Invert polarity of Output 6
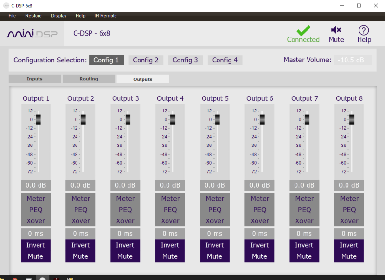 [x=259, y=245]
